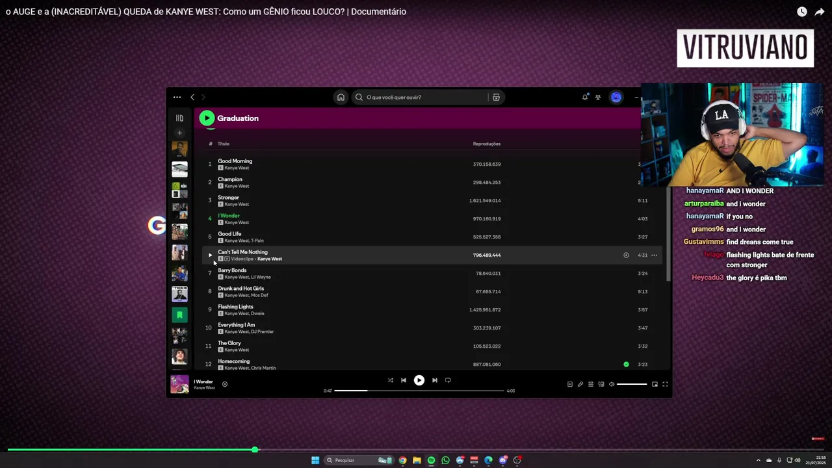Viewport: 832px width, 468px height.
Task: Click the 'Título' column header
Action: point(223,144)
